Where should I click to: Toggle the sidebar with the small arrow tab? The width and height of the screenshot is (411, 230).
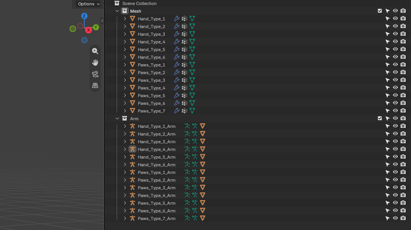(x=102, y=21)
